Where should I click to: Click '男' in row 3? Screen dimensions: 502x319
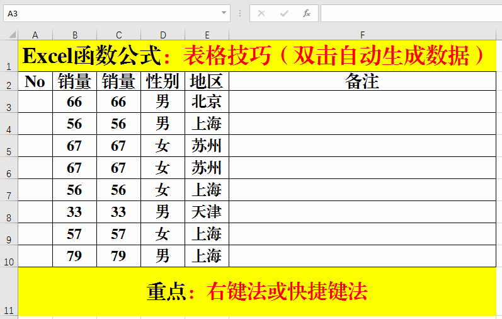coord(163,101)
